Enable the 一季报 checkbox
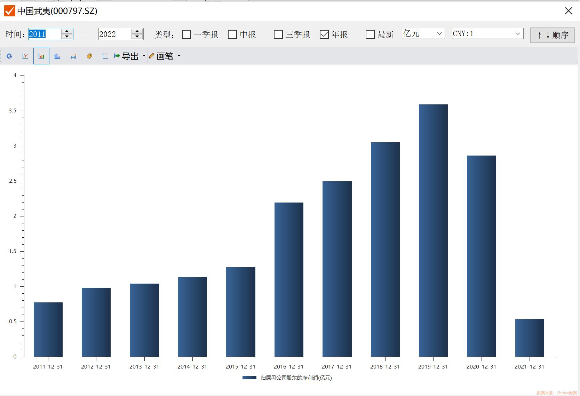 187,34
